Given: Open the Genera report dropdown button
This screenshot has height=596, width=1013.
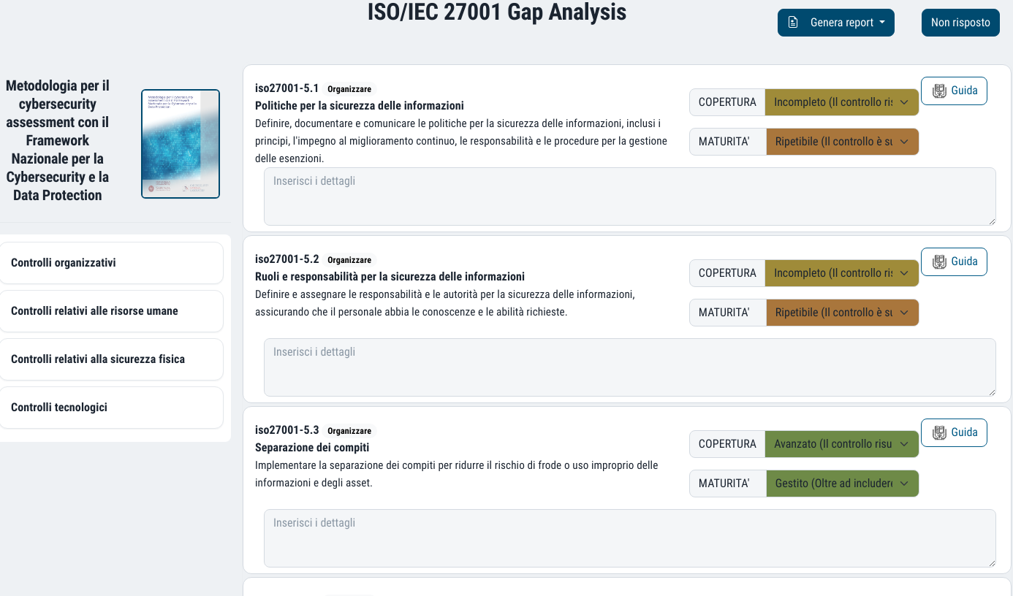Looking at the screenshot, I should (x=835, y=23).
